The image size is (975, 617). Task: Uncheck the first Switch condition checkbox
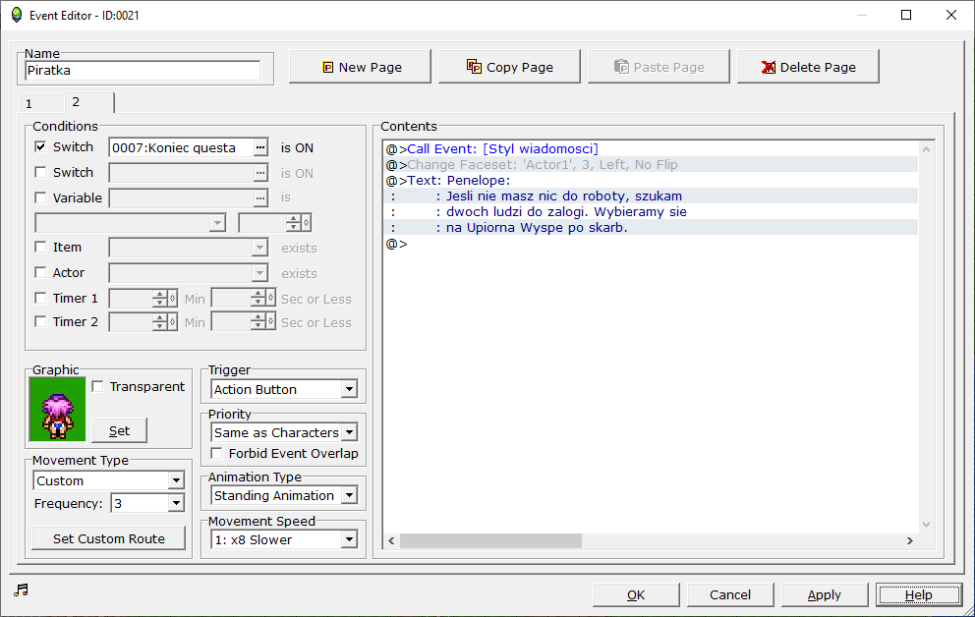click(40, 146)
